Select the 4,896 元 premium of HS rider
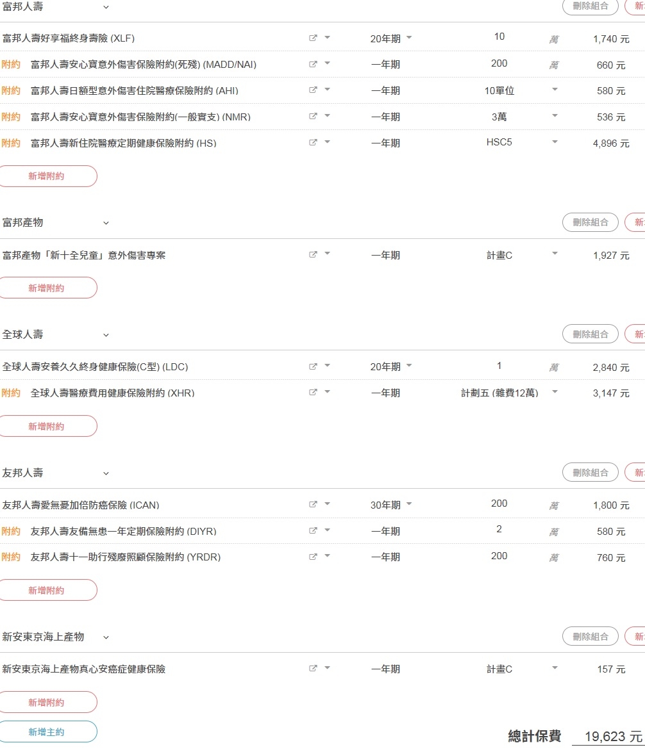 611,143
